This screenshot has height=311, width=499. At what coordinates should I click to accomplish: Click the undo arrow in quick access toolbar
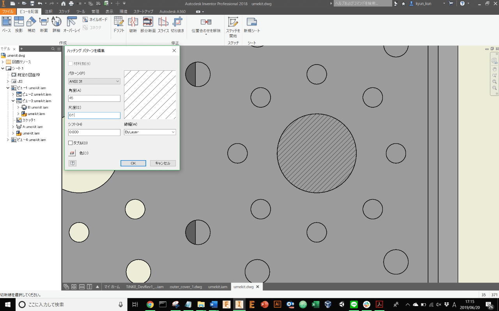[x=40, y=3]
